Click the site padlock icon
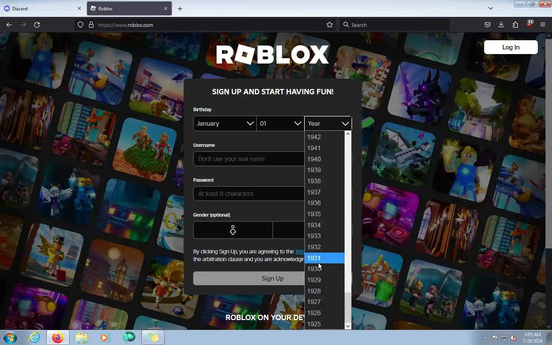 [91, 25]
